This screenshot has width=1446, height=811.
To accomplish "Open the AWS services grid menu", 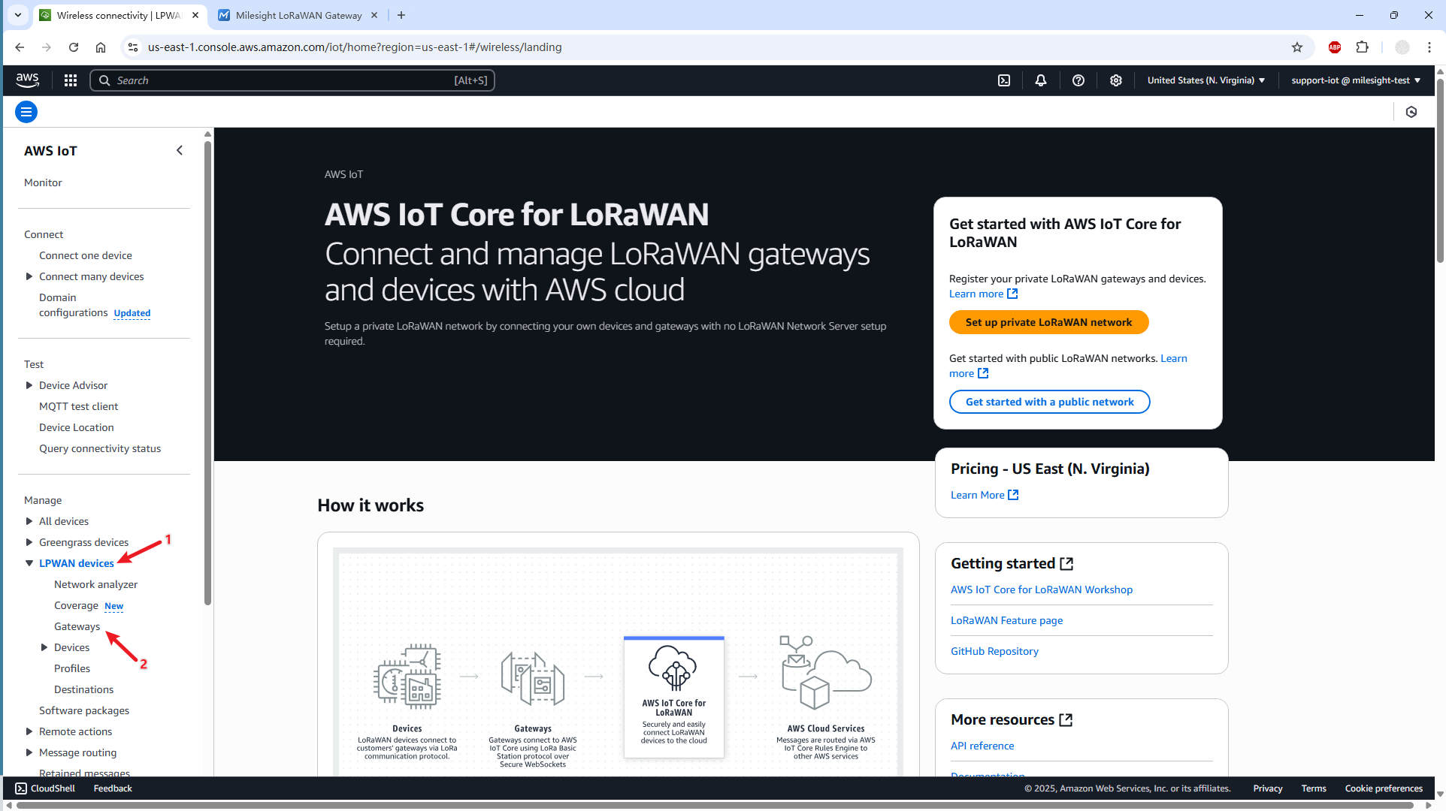I will point(71,80).
